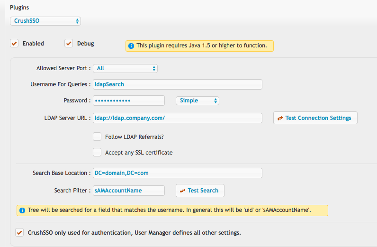Click the Search Base Location field
The image size is (377, 247).
pyautogui.click(x=178, y=173)
